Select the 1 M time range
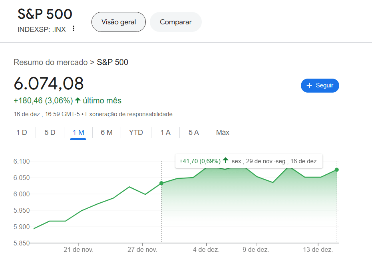This screenshot has width=372, height=259. [78, 132]
